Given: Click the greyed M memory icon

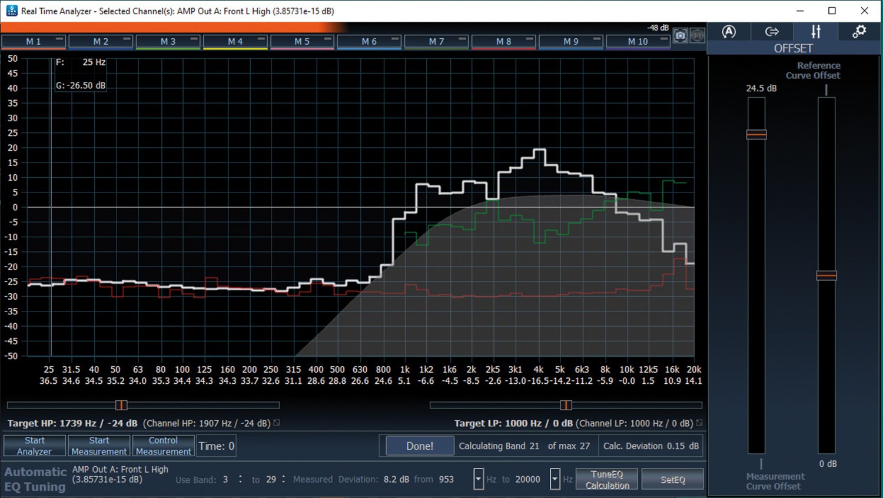Looking at the screenshot, I should tap(698, 36).
